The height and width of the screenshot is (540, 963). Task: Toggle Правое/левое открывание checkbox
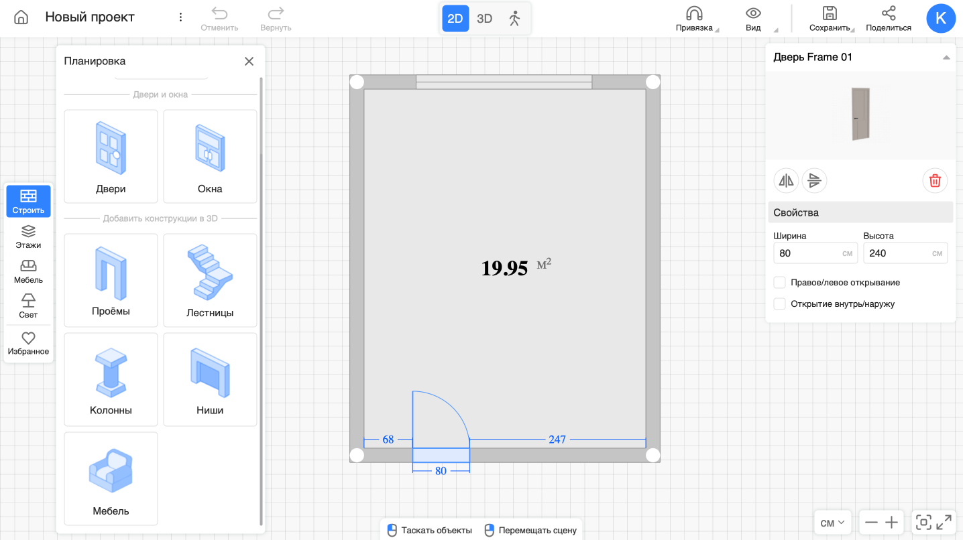point(779,283)
